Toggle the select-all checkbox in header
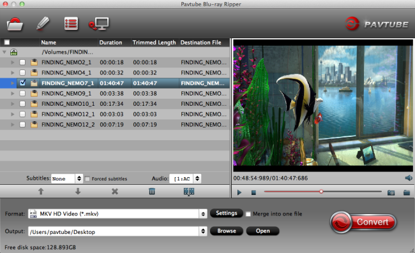The height and width of the screenshot is (253, 415). [7, 42]
